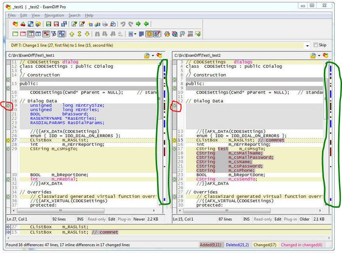Click the tomato icon in _test2 pane header
This screenshot has width=342, height=253.
pos(325,56)
